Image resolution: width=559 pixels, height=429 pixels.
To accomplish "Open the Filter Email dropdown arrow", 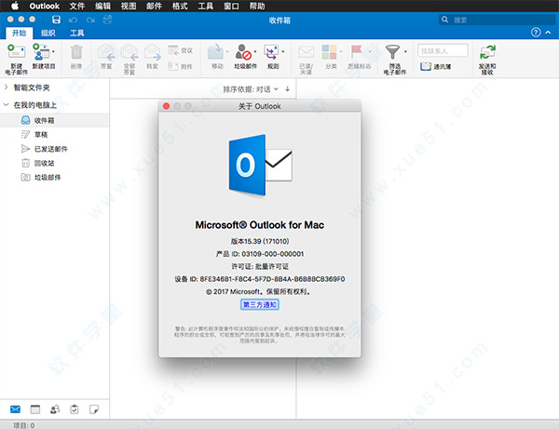I will [405, 52].
